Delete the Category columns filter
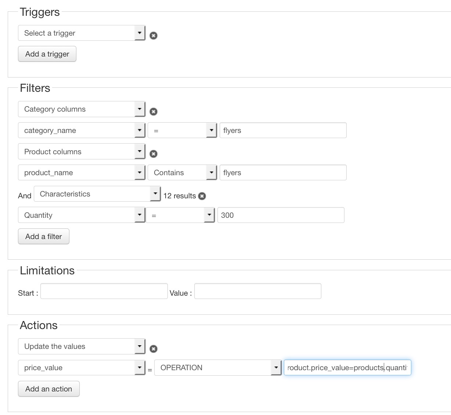 (154, 112)
